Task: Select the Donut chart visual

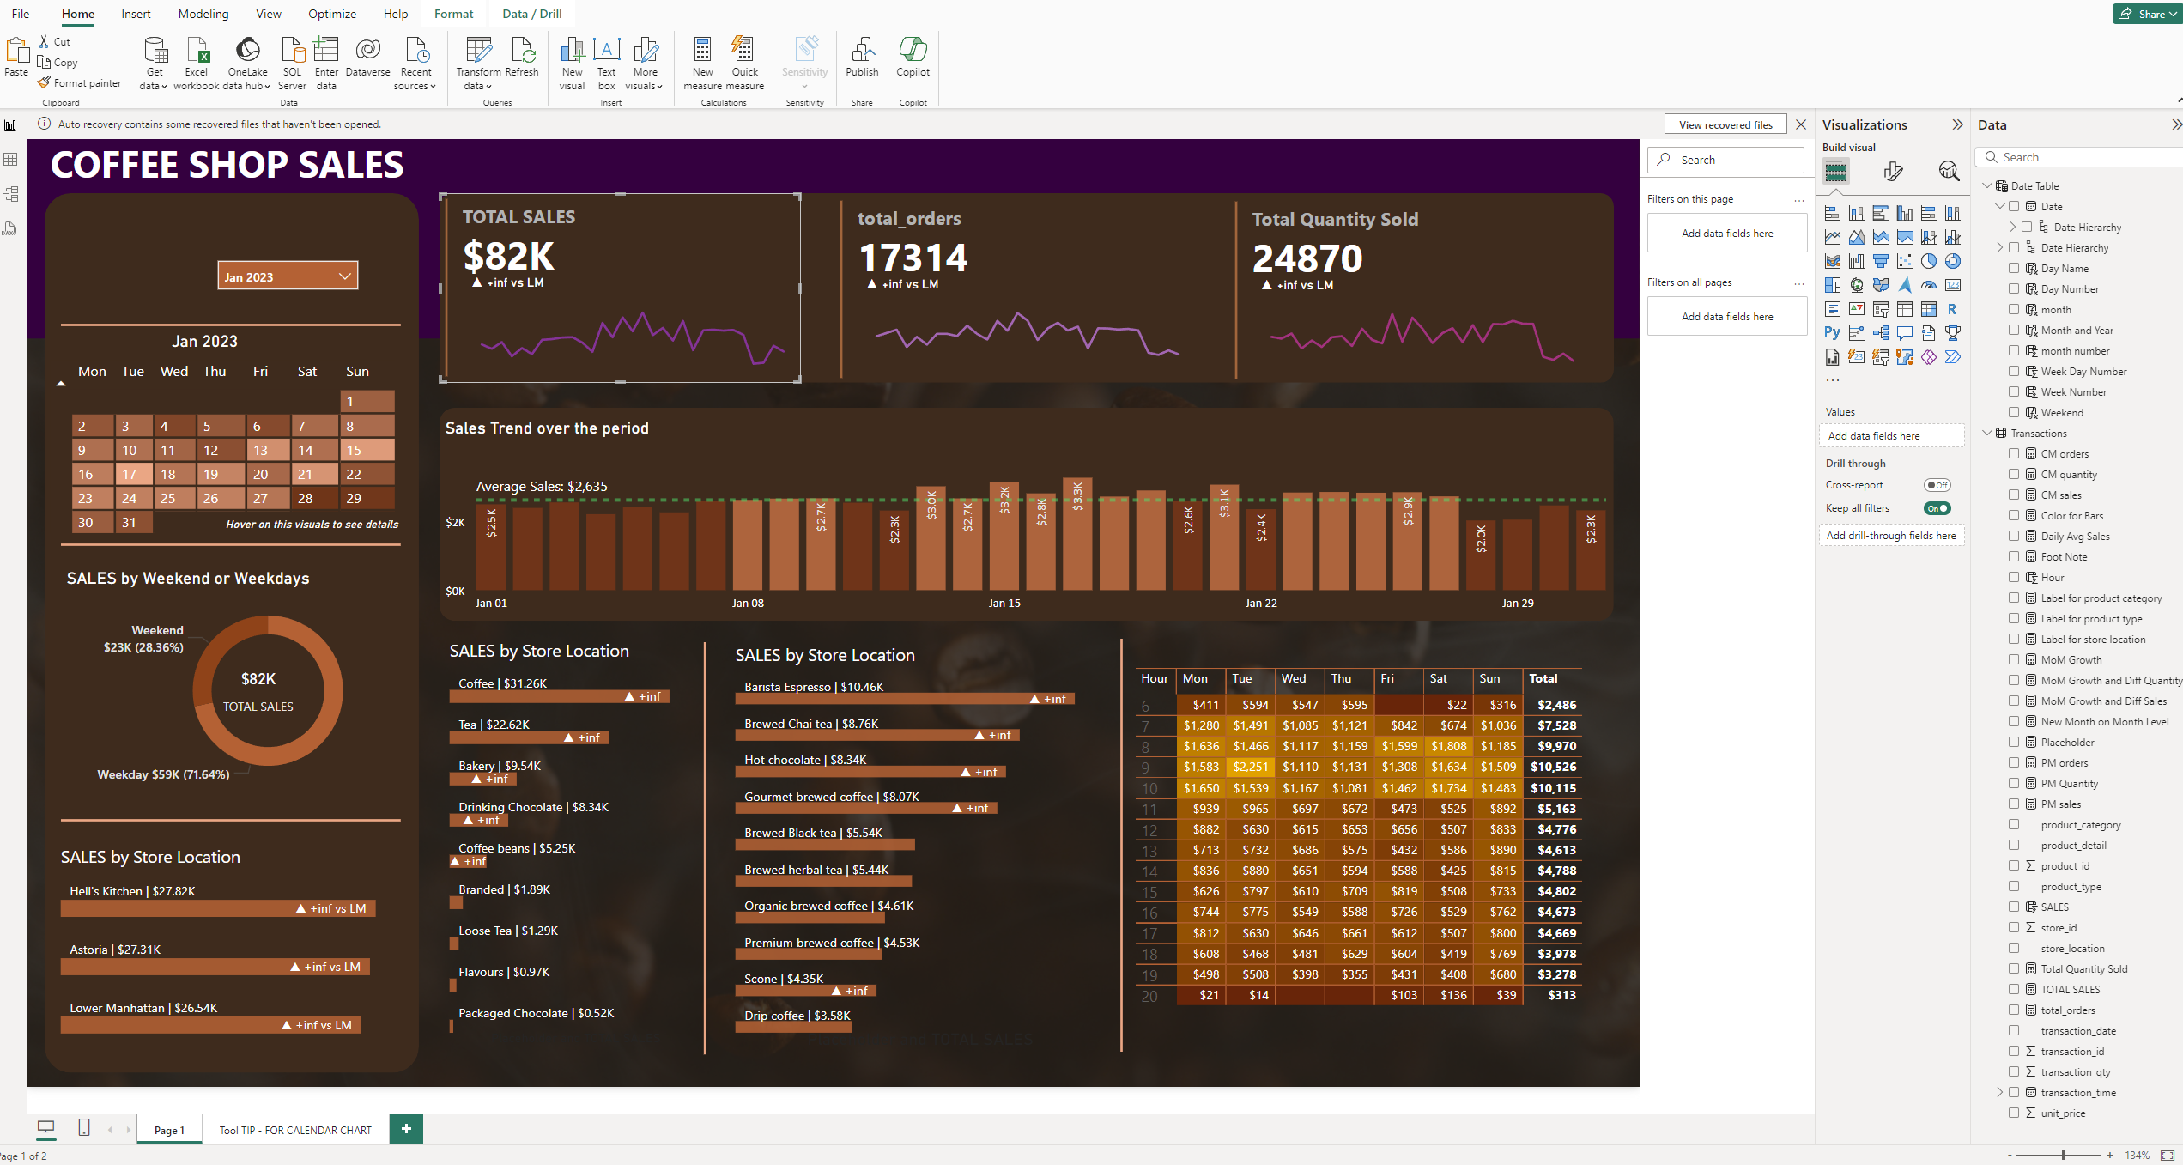Action: click(x=1952, y=261)
